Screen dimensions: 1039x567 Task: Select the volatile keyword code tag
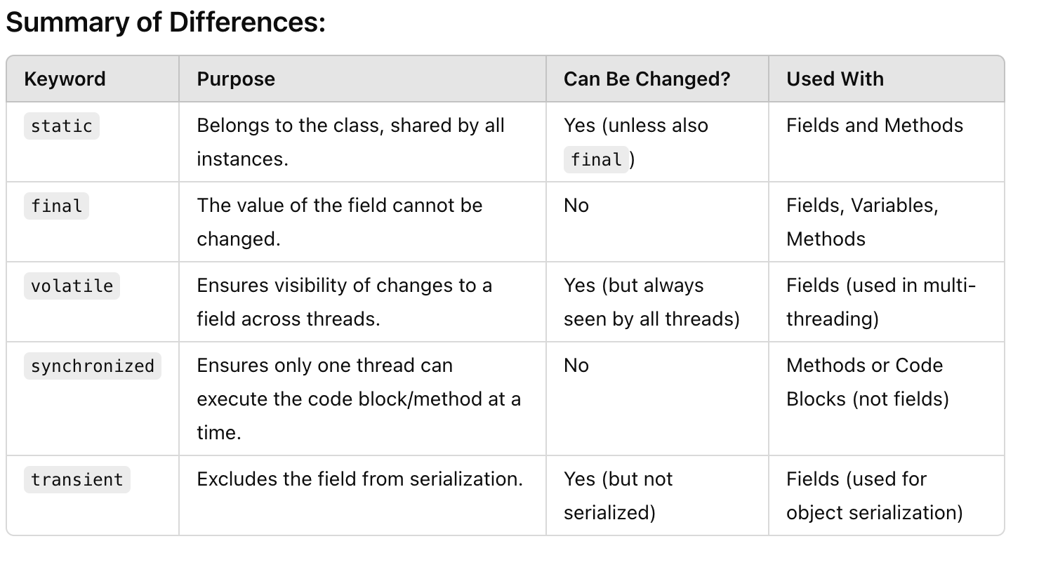(x=72, y=286)
